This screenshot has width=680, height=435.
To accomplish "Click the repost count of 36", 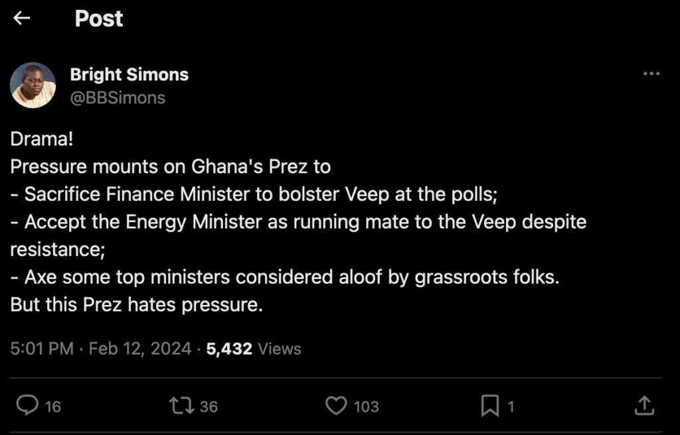I will 209,406.
